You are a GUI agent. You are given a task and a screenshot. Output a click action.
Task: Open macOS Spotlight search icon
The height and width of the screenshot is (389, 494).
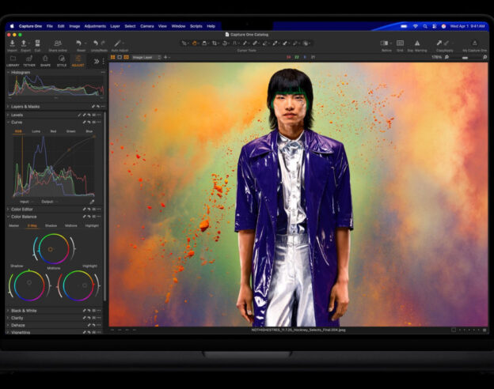(x=425, y=26)
